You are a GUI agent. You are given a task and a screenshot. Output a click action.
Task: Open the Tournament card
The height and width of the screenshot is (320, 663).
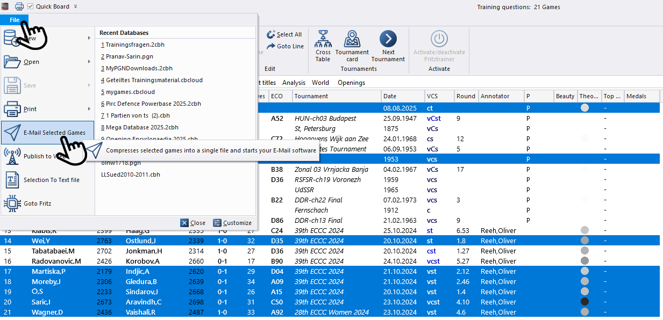(352, 40)
